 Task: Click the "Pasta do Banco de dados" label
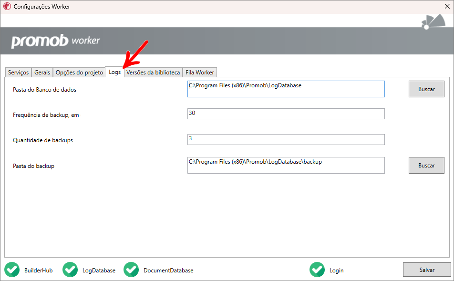[x=45, y=90]
